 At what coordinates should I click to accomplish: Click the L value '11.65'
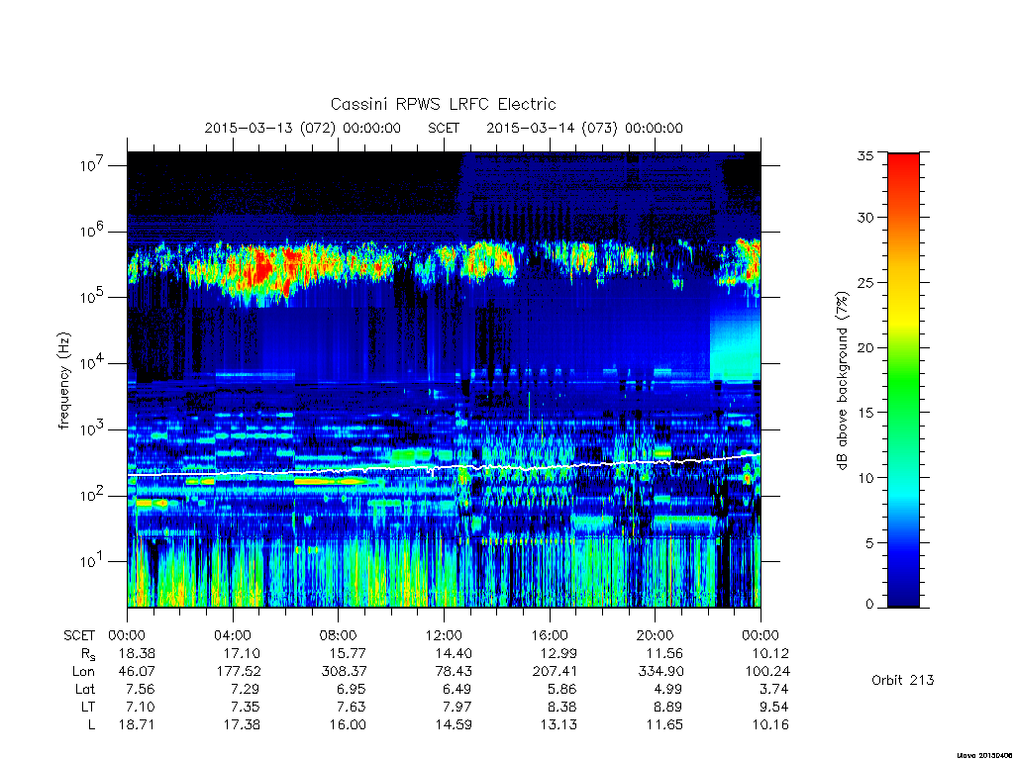pos(664,725)
